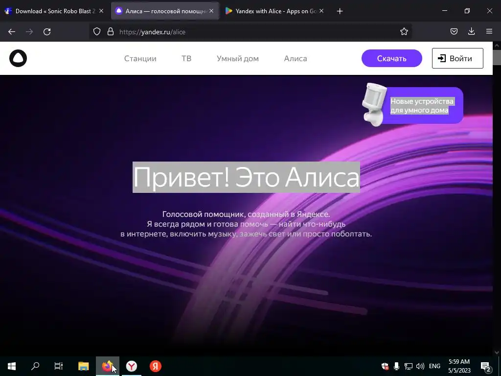Open a new tab with the plus button

[340, 11]
